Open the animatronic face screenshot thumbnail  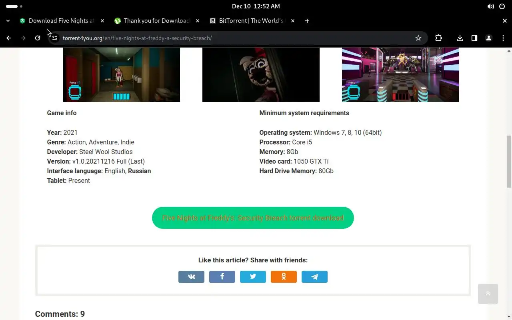pyautogui.click(x=261, y=75)
